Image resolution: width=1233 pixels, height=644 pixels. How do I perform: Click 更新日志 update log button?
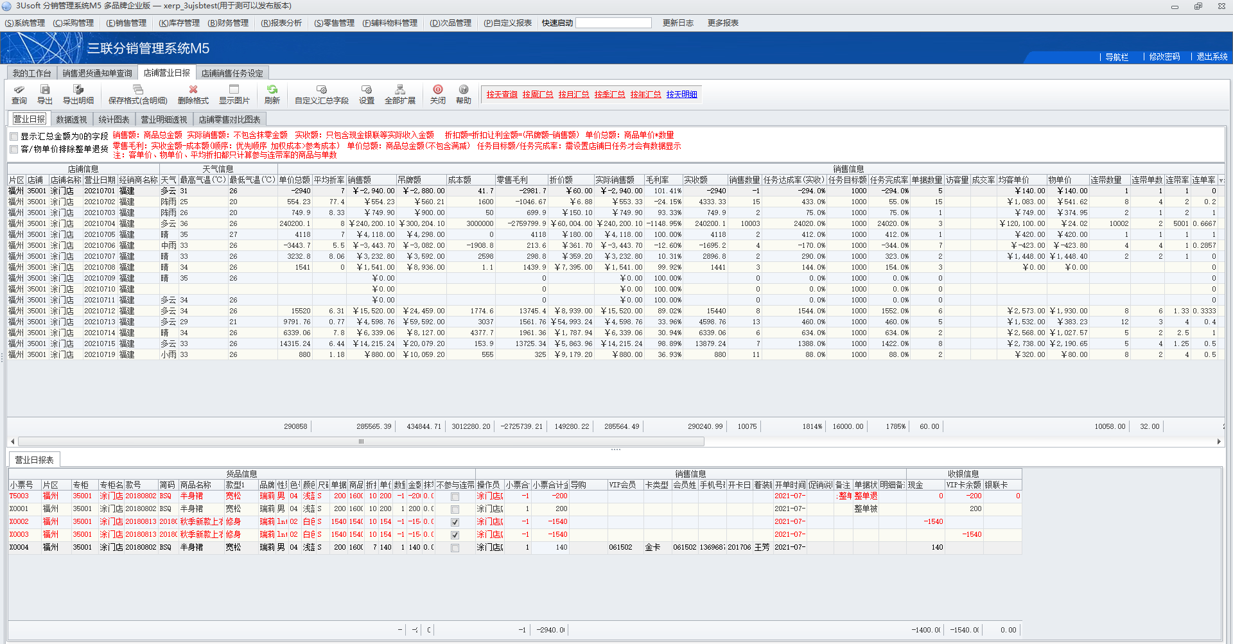pos(678,23)
